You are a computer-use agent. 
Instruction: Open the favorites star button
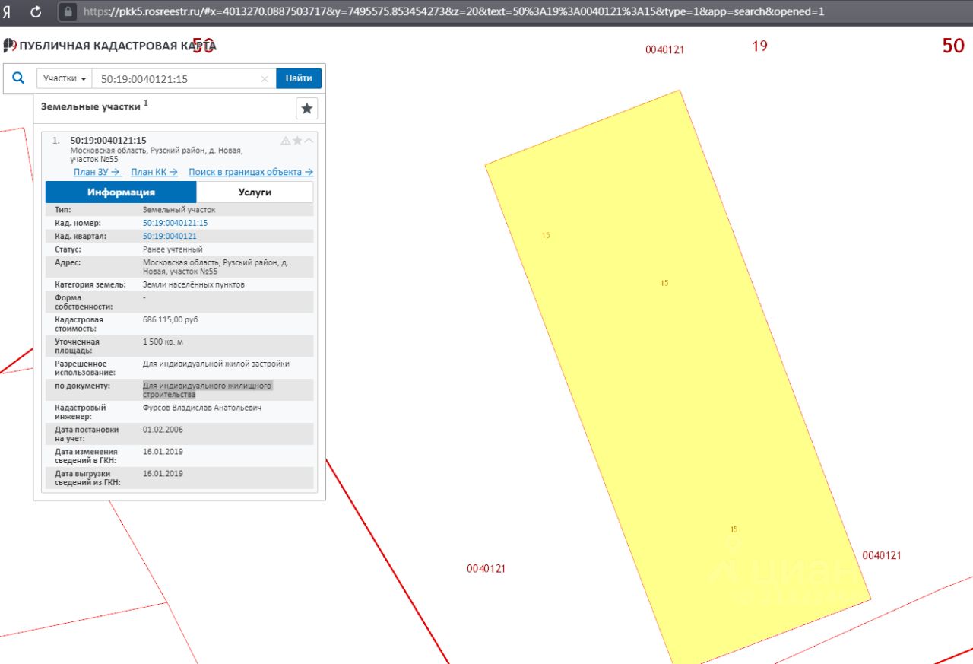tap(306, 109)
